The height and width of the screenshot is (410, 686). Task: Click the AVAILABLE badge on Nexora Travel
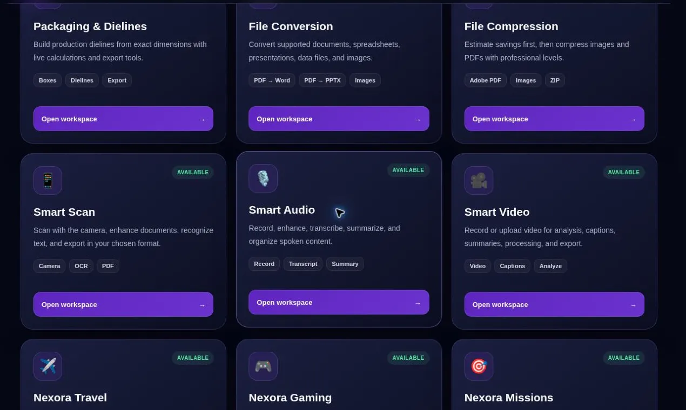[193, 358]
